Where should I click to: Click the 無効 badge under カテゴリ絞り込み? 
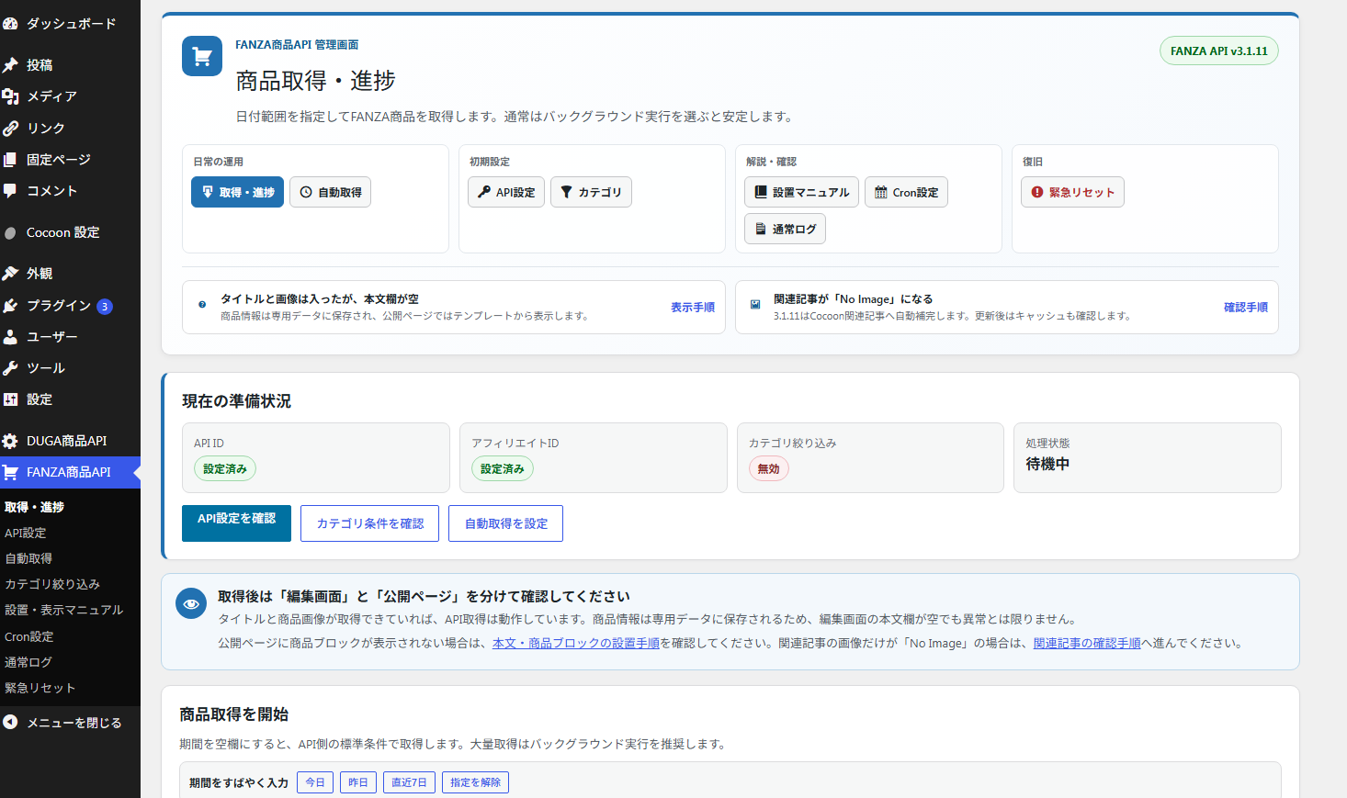click(769, 468)
